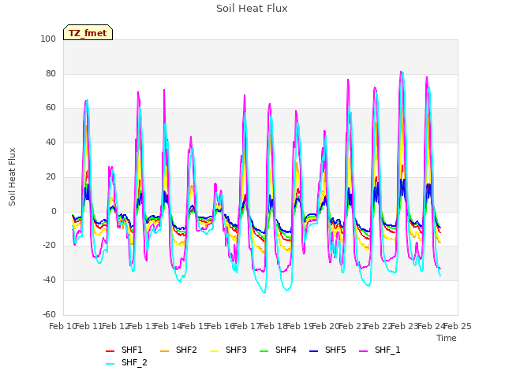This screenshot has height=378, width=505.
Task: Click the -60 y-axis tick label
Action: [x=50, y=314]
